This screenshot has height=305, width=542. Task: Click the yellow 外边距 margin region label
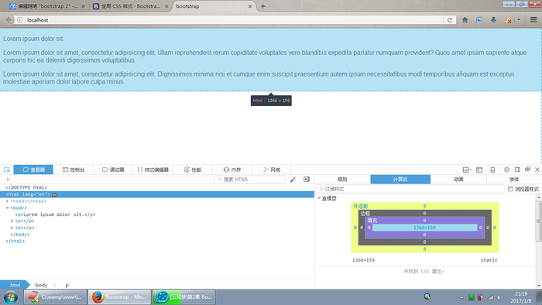point(360,206)
